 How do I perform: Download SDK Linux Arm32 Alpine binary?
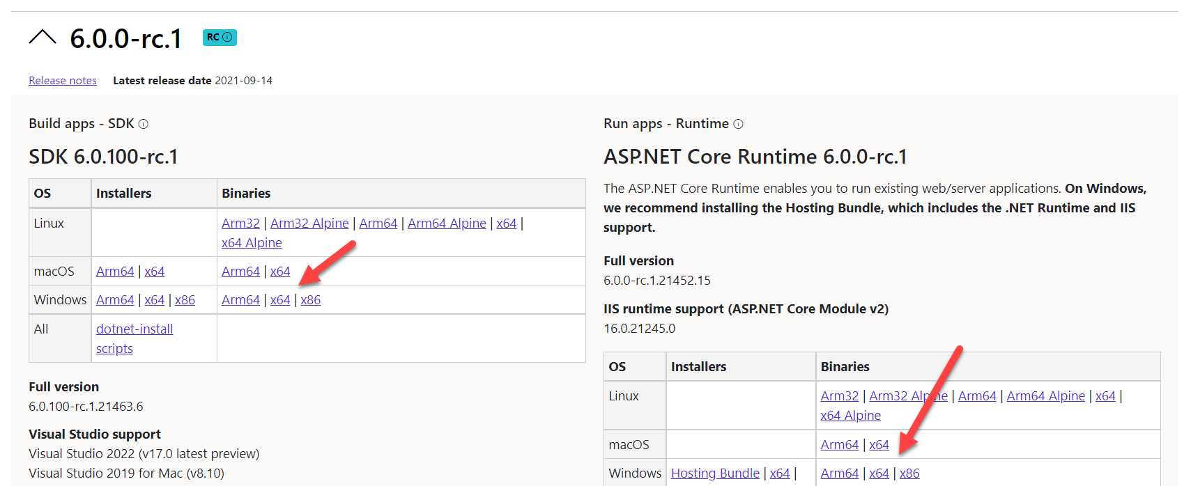click(309, 224)
